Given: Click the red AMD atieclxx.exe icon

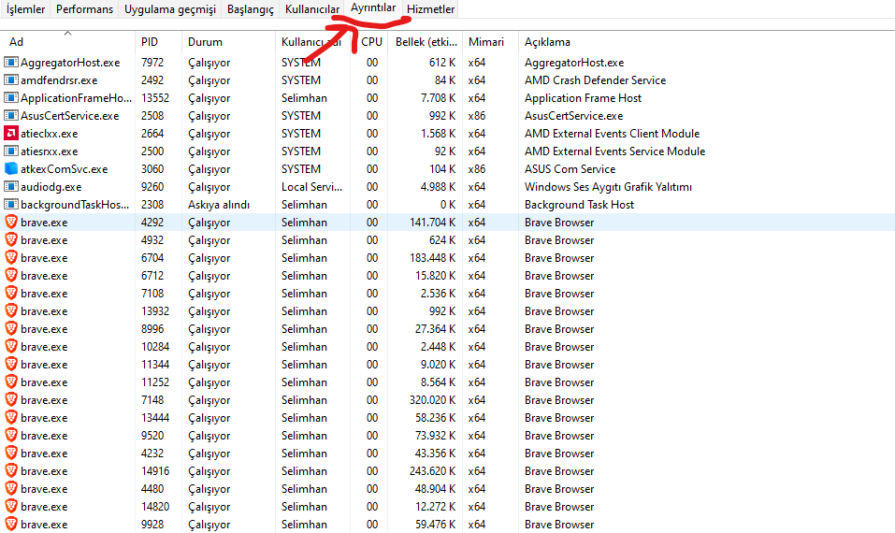Looking at the screenshot, I should click(x=11, y=133).
